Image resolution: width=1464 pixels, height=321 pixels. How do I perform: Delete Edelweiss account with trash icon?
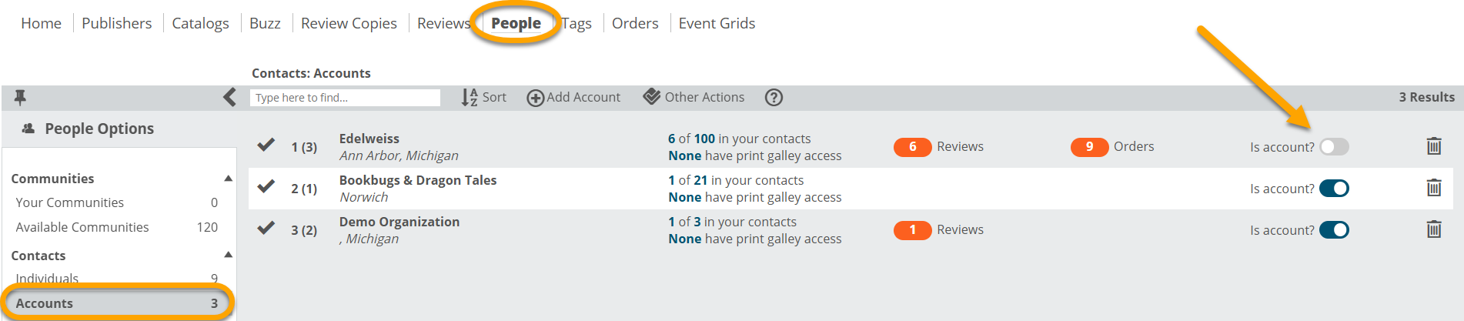coord(1433,146)
